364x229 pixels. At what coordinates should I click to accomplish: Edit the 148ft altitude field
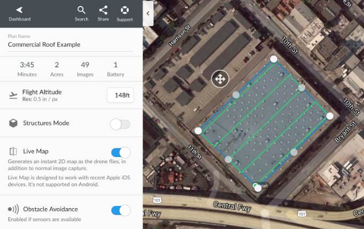click(x=120, y=95)
